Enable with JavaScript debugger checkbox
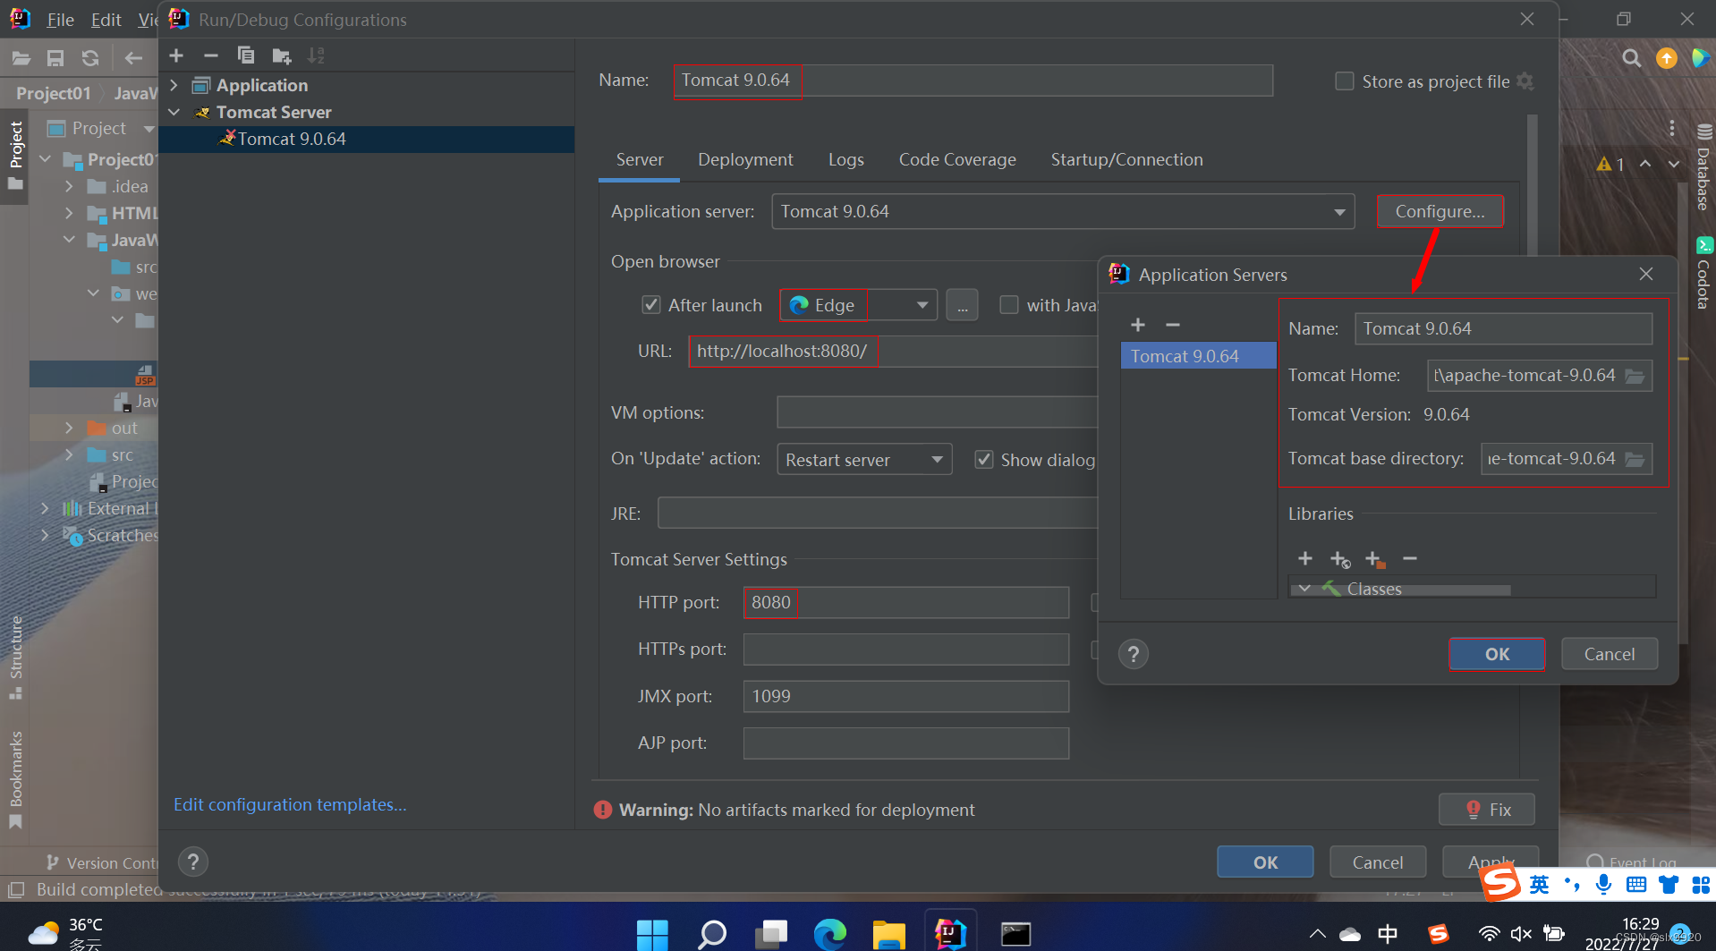 coord(1009,305)
